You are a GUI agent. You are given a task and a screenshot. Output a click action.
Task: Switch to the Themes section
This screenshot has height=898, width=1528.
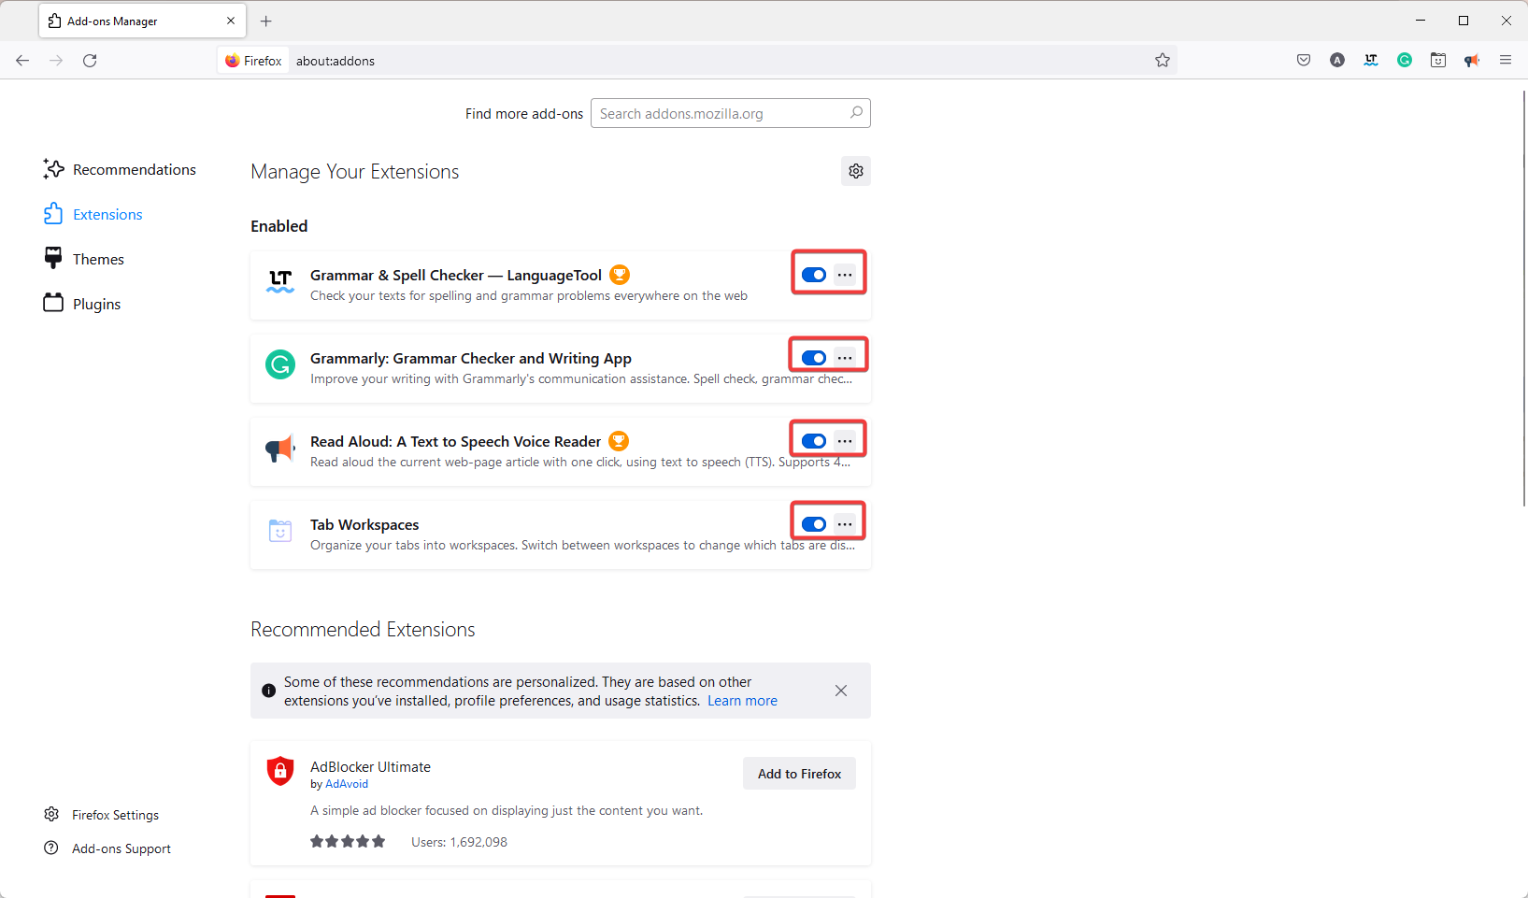pos(84,259)
